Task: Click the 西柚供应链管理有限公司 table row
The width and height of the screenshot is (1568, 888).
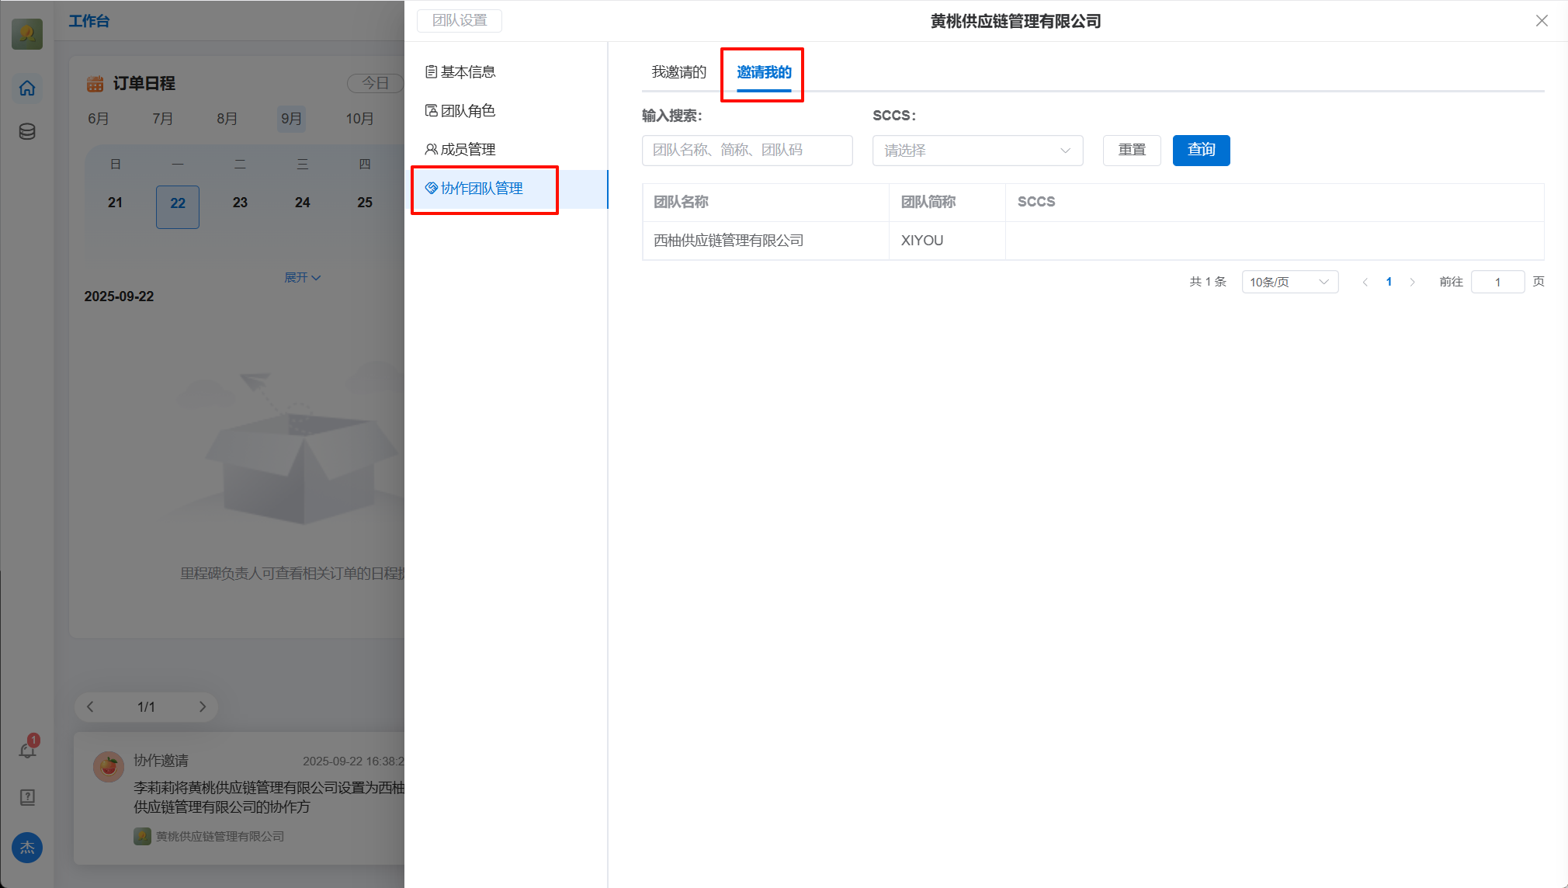Action: tap(728, 241)
